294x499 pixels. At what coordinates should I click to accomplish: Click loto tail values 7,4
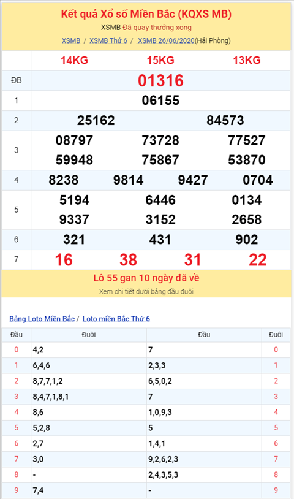point(38,490)
